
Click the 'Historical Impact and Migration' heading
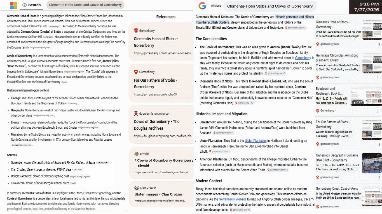coord(222,114)
